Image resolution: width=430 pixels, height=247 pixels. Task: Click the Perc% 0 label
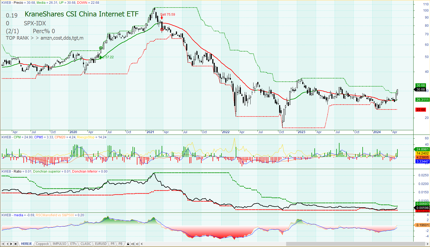[x=44, y=31]
